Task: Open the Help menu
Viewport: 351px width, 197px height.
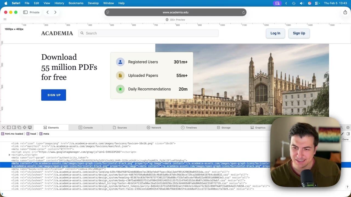Action: [x=121, y=3]
